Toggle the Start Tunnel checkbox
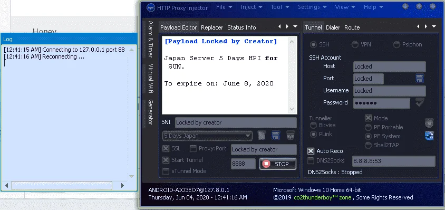This screenshot has height=210, width=445. [166, 160]
